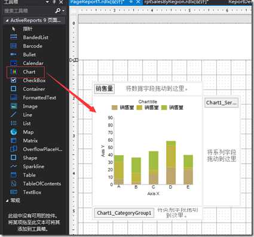Choose the OverflowPlaceHolder control icon
Image resolution: width=254 pixels, height=237 pixels.
point(14,149)
